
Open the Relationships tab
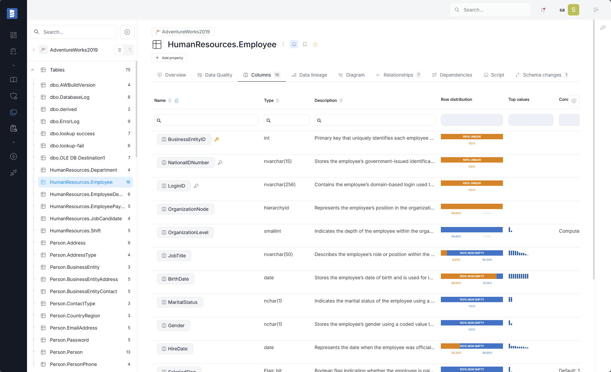(x=398, y=75)
